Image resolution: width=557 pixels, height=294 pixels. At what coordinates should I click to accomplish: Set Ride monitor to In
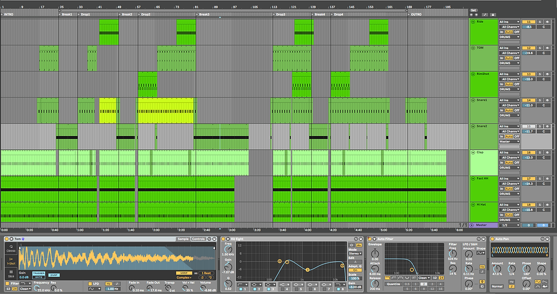coord(502,32)
